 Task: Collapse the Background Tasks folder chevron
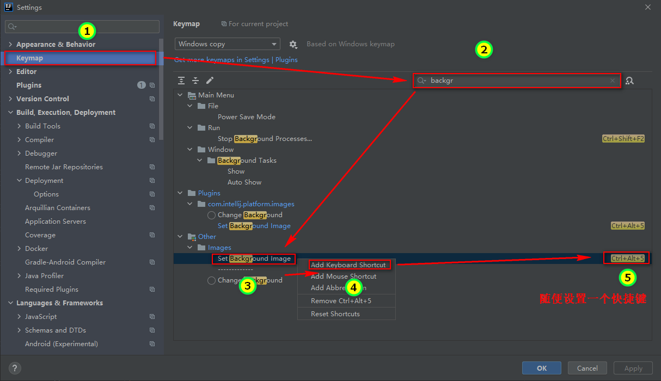[x=200, y=161]
